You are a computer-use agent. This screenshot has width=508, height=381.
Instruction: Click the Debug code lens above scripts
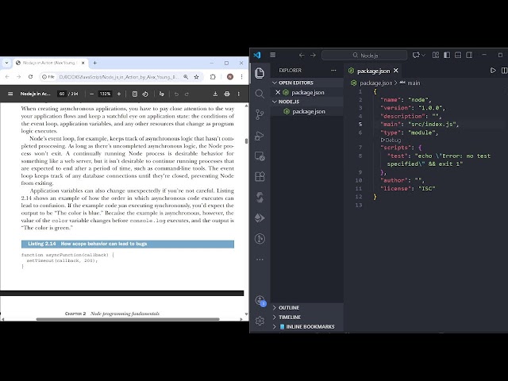tap(391, 140)
